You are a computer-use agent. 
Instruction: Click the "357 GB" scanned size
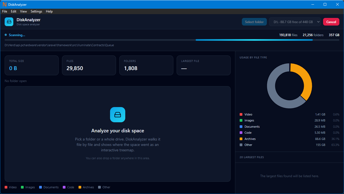tap(334, 35)
